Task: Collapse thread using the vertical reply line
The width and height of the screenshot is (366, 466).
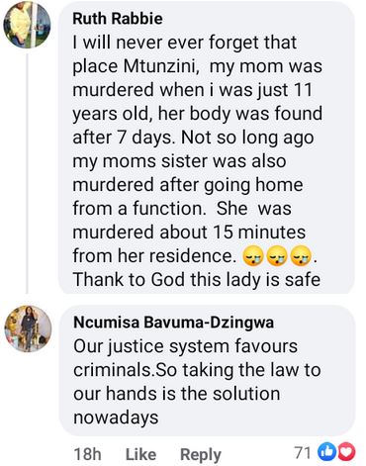Action: coord(27,174)
